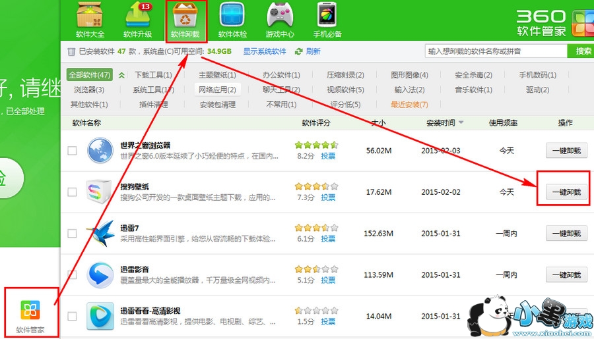Tick the checkbox for 迅雷影音
The height and width of the screenshot is (339, 594).
(x=72, y=274)
